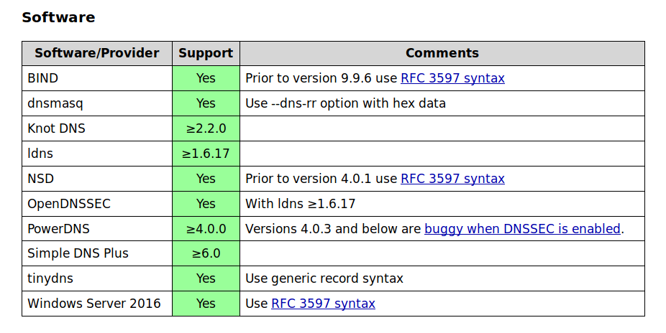Screen dimensions: 666x333
Task: Click the OpenDNSSEC software cell
Action: (x=97, y=204)
